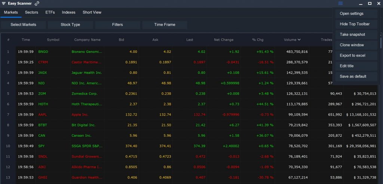Screen dimensions: 383x184
Task: Click the Easy Scanner filter icon in title bar
Action: click(x=4, y=3)
